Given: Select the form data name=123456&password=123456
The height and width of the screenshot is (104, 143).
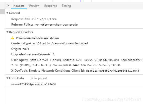Looking at the screenshot, I should point(34,84).
